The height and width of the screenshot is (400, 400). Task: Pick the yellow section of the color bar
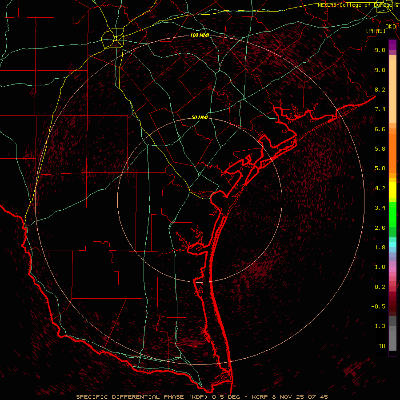coord(392,190)
